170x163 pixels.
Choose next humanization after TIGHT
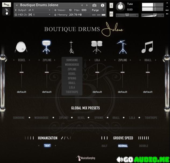click(x=56, y=146)
